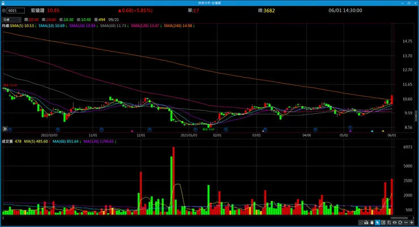The image size is (419, 227).
Task: Click blue circle marker near 11/01
Action: tap(101, 130)
